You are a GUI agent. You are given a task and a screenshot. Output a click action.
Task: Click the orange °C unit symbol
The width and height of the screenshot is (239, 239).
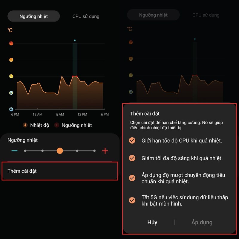pyautogui.click(x=10, y=30)
